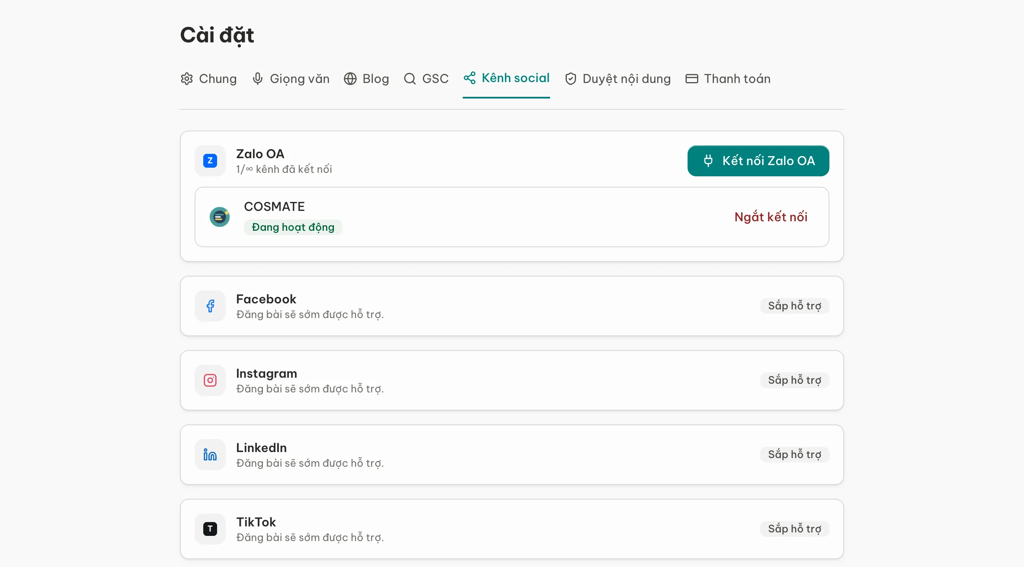The width and height of the screenshot is (1024, 567).
Task: Click the COSMATE channel name
Action: pos(274,207)
